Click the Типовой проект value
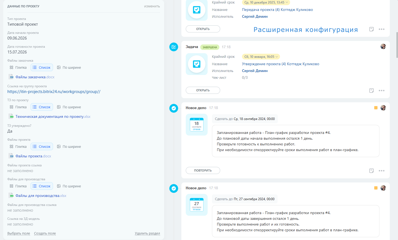 point(23,24)
